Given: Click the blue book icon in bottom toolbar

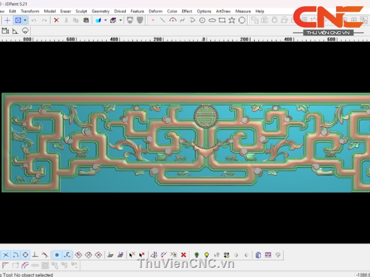Looking at the screenshot, I should 258,254.
